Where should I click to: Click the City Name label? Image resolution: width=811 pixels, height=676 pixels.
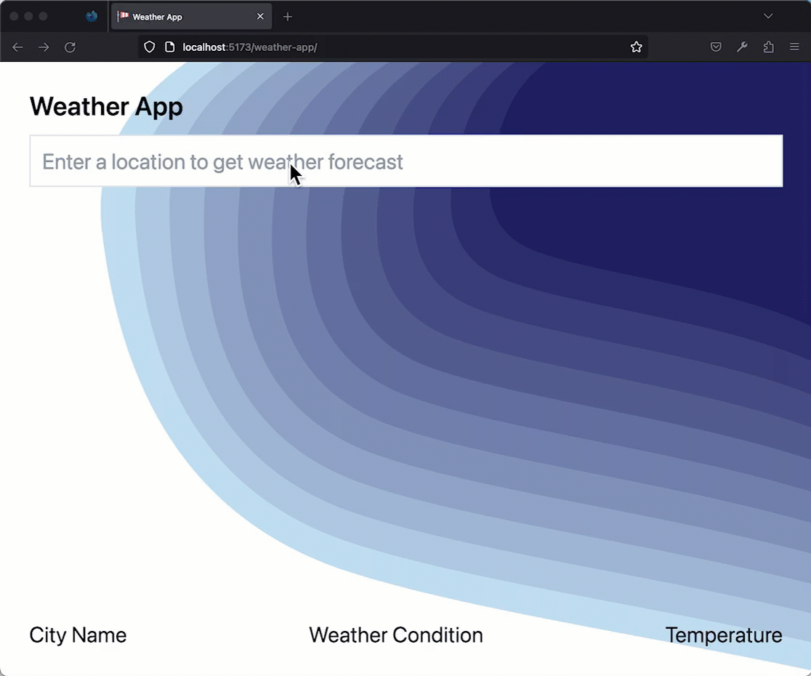[x=78, y=635]
